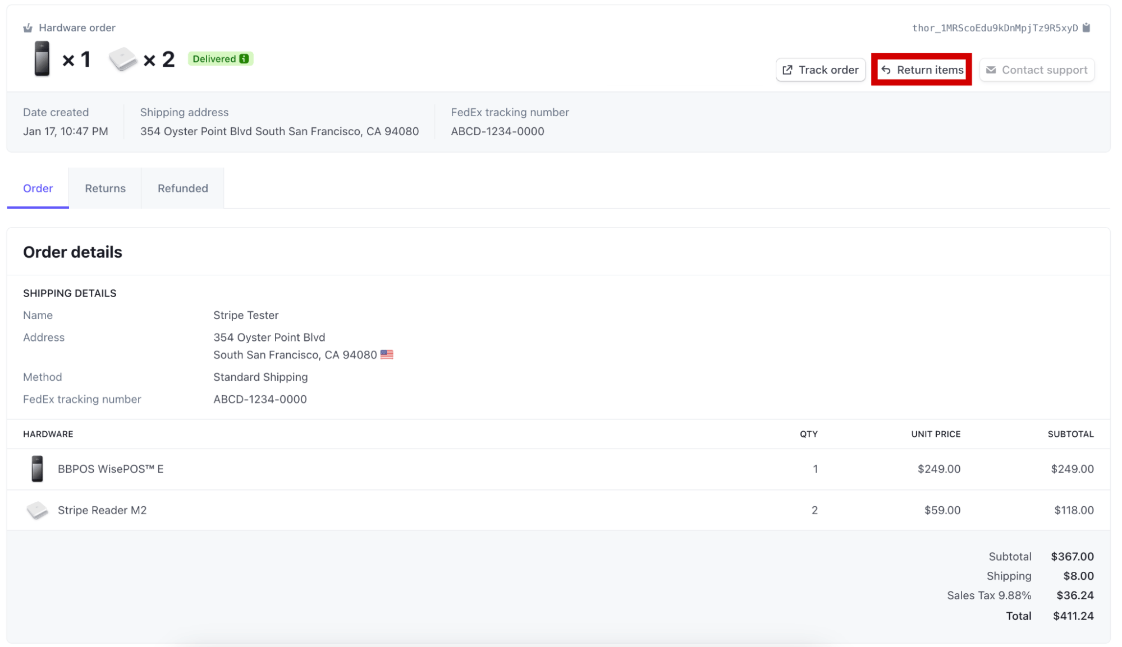The height and width of the screenshot is (647, 1122).
Task: Click the header shipping address text
Action: pos(280,131)
